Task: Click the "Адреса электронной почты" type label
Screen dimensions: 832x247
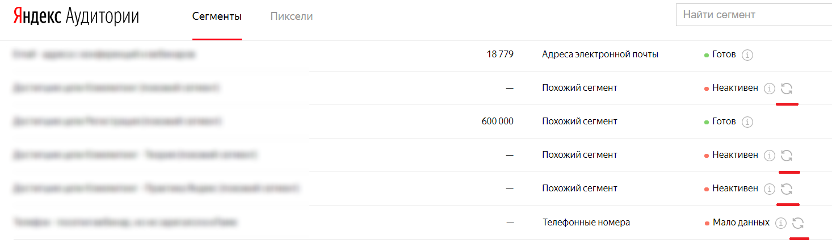Action: [x=600, y=55]
